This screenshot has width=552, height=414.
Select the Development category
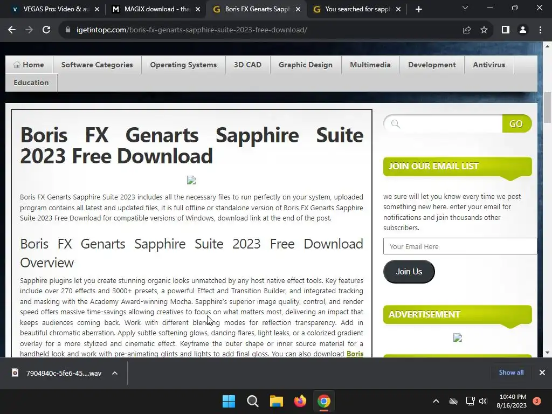click(432, 65)
